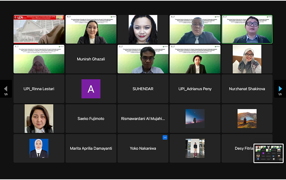Click the Rismawardani Al Mujahi... tile
Screen dimensions: 286x180
pos(143,119)
